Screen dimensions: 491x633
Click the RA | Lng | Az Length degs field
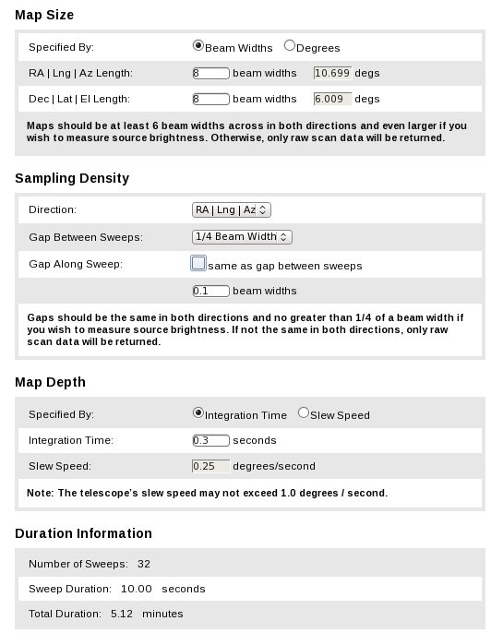coord(332,73)
